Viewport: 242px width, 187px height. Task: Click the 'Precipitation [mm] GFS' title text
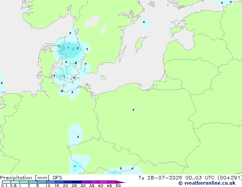click(x=31, y=178)
